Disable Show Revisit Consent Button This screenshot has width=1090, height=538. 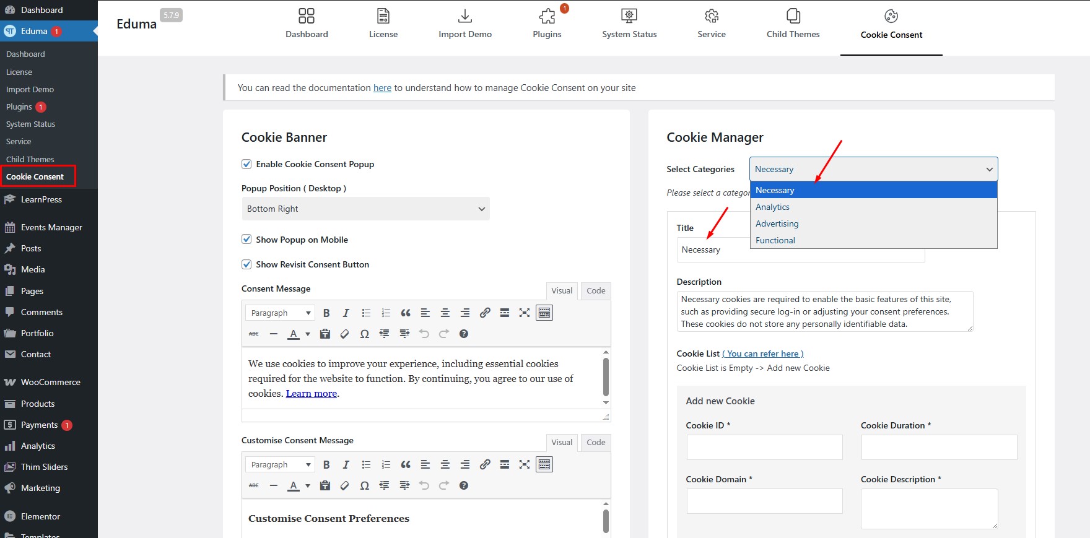click(246, 264)
